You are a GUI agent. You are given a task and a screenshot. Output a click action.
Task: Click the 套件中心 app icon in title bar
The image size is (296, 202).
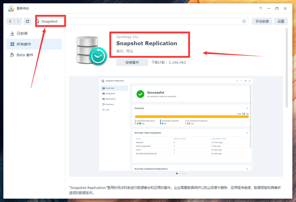pos(11,8)
